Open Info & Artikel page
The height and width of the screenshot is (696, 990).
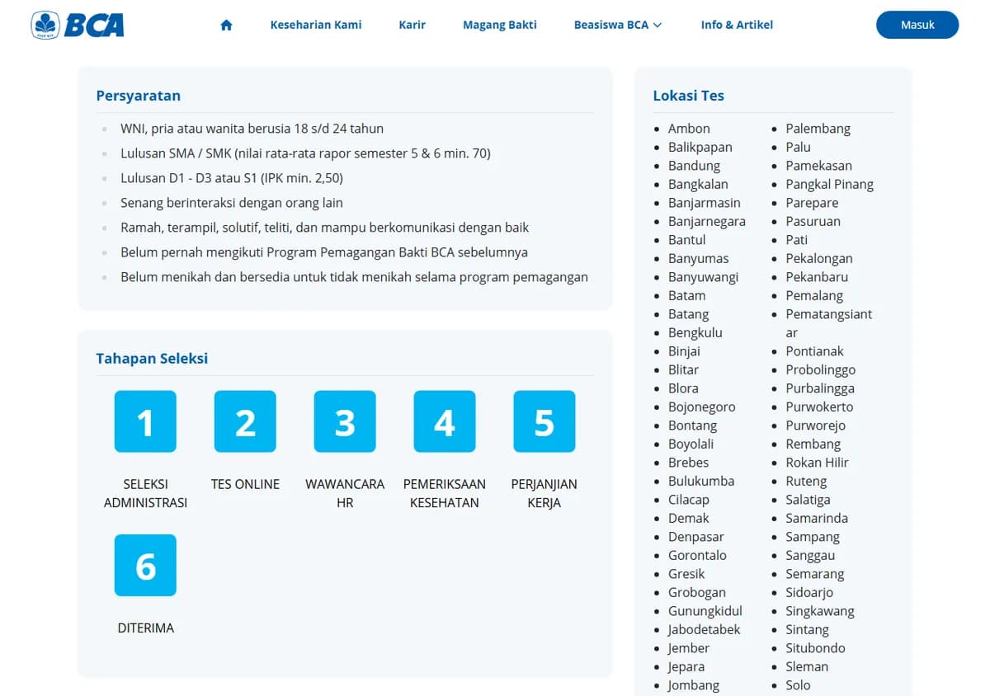pos(737,25)
